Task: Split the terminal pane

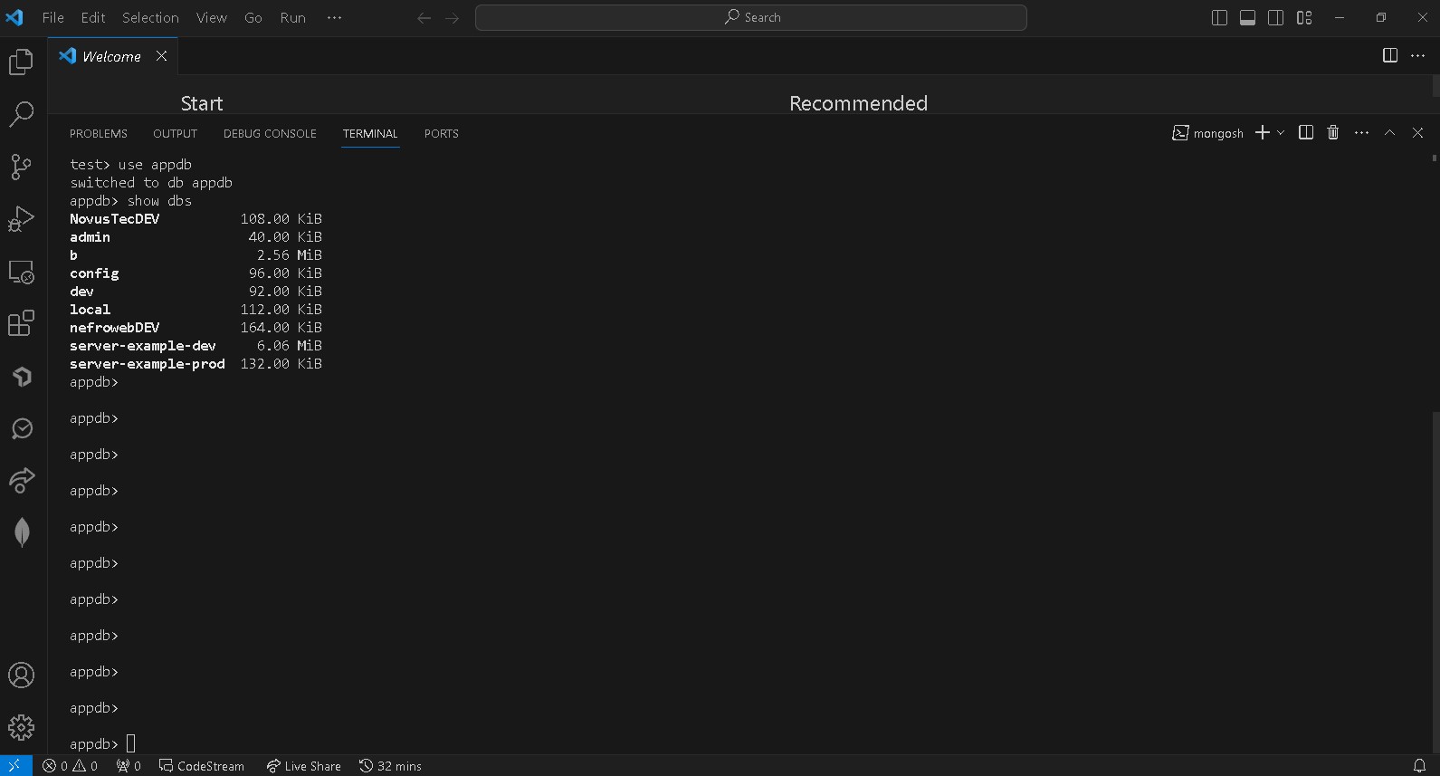Action: (x=1305, y=133)
